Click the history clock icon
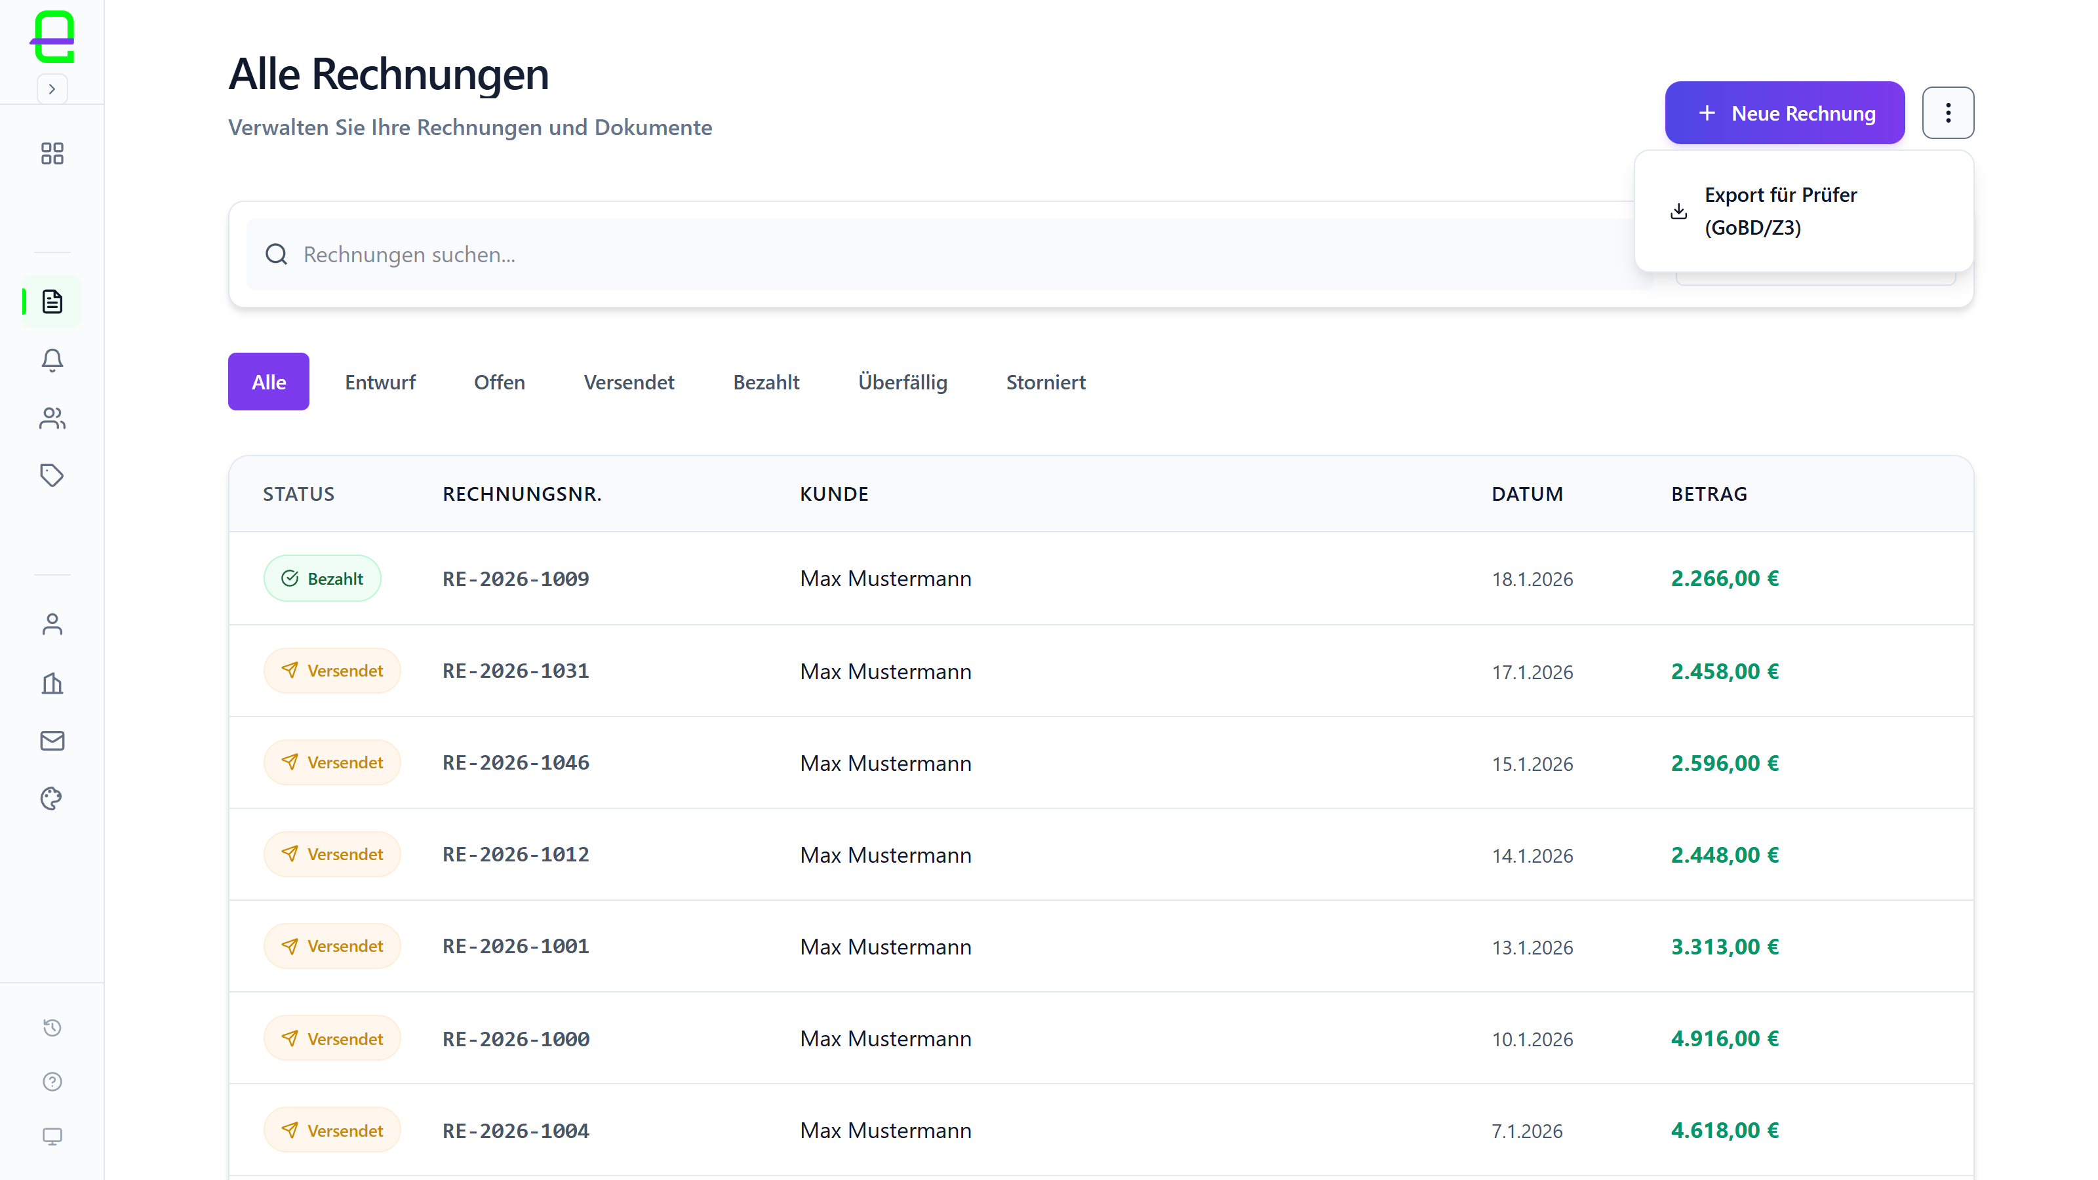 52,1027
